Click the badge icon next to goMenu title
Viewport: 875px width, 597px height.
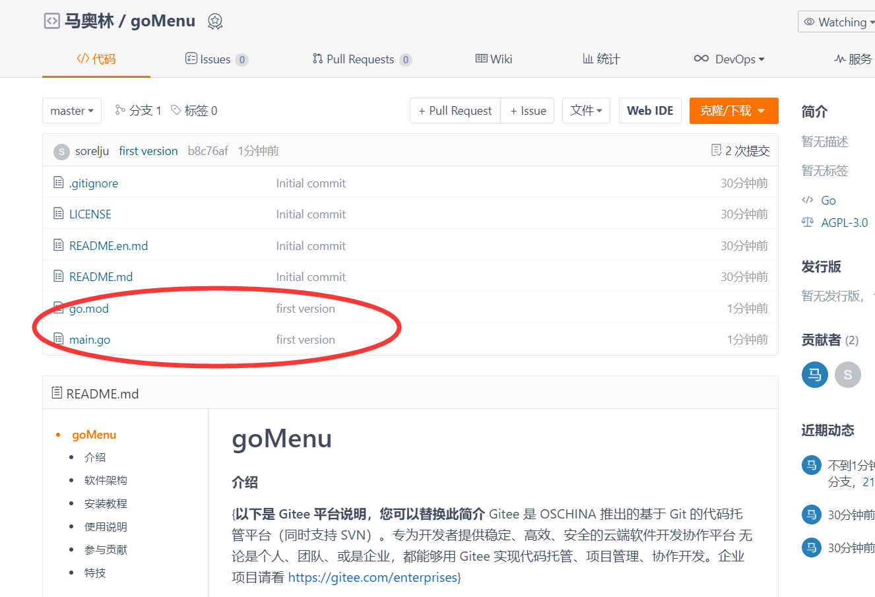click(215, 22)
